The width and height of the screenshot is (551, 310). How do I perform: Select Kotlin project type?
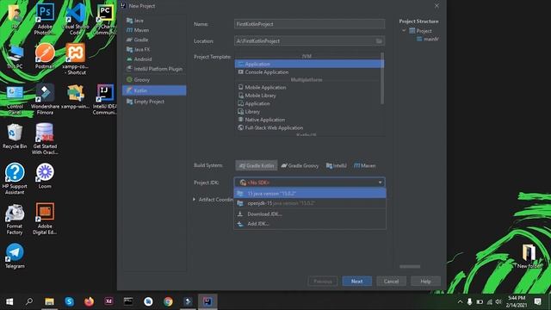tap(154, 90)
